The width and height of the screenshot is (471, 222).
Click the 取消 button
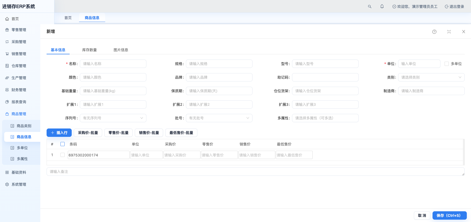click(x=422, y=215)
